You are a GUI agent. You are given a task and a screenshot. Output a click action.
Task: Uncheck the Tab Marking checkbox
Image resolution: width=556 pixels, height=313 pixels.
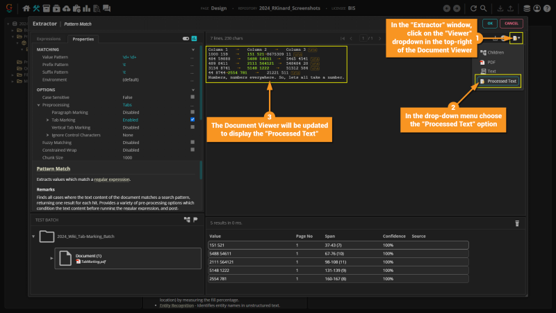pos(192,120)
